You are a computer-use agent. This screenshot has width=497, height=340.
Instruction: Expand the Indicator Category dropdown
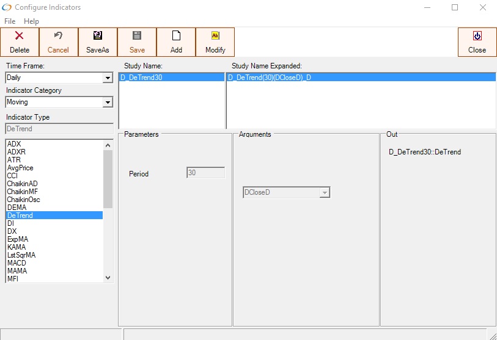point(108,103)
